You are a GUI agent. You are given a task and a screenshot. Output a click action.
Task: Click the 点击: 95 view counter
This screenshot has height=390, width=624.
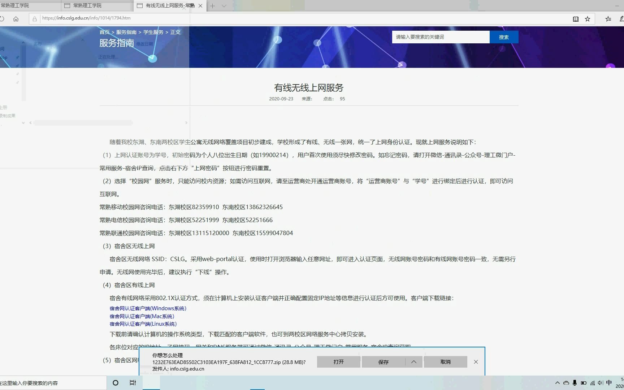point(334,99)
